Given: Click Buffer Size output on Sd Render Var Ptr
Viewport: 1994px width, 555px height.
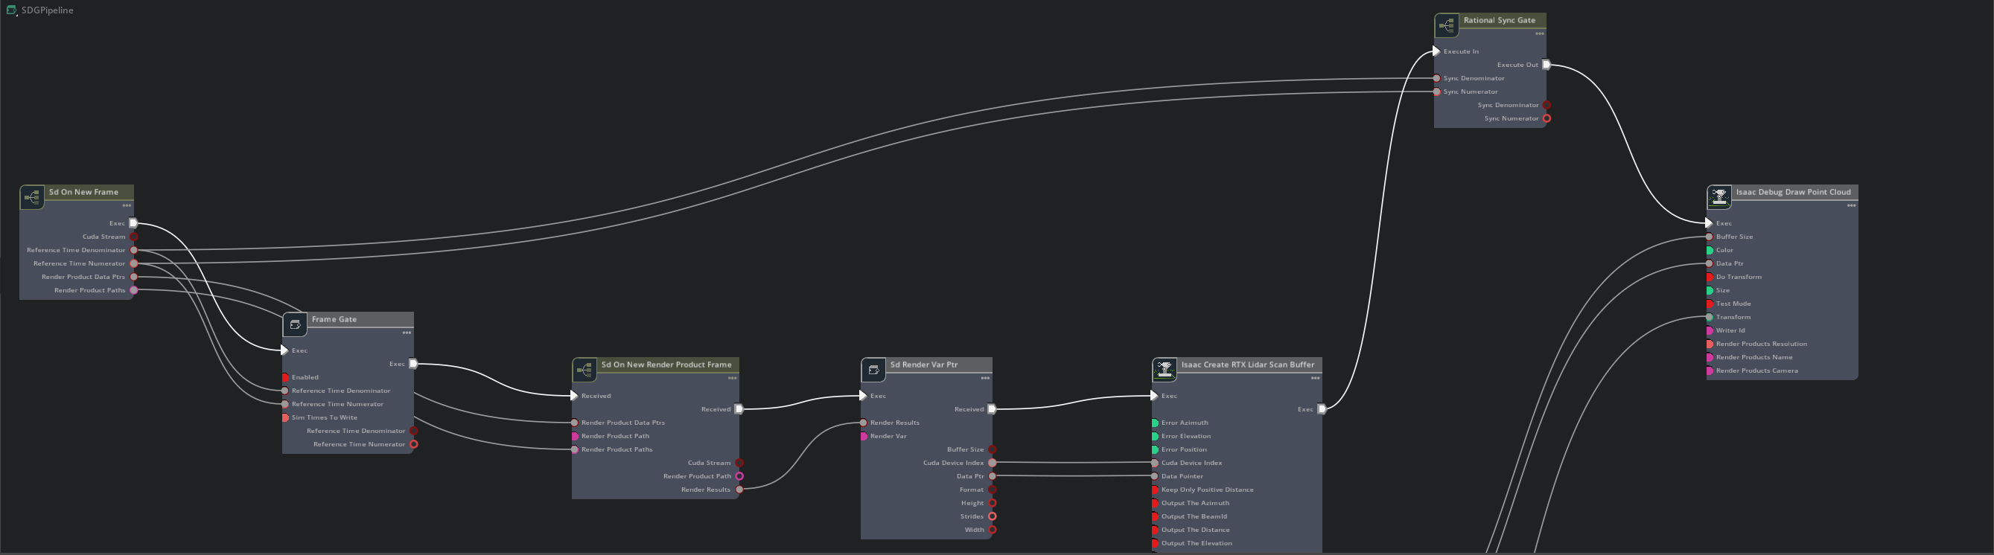Looking at the screenshot, I should click(x=993, y=450).
